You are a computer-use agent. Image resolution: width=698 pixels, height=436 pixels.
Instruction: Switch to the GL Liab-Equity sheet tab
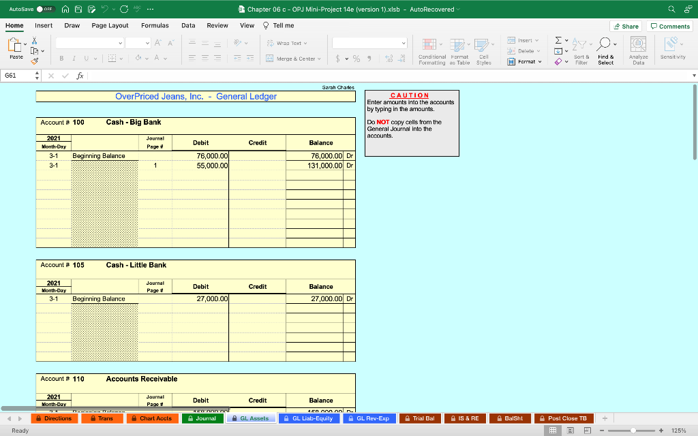click(309, 418)
